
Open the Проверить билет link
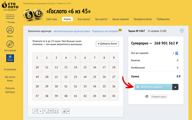tap(143, 19)
